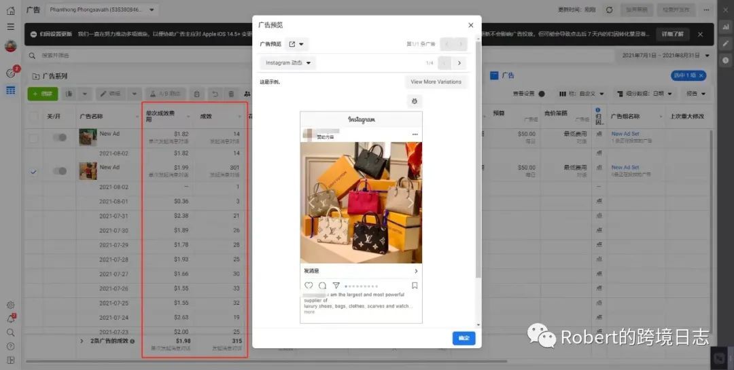734x370 pixels.
Task: Close the ad preview dialog
Action: (471, 25)
